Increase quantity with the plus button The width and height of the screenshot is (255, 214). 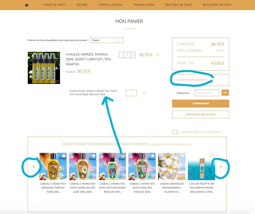tap(133, 55)
